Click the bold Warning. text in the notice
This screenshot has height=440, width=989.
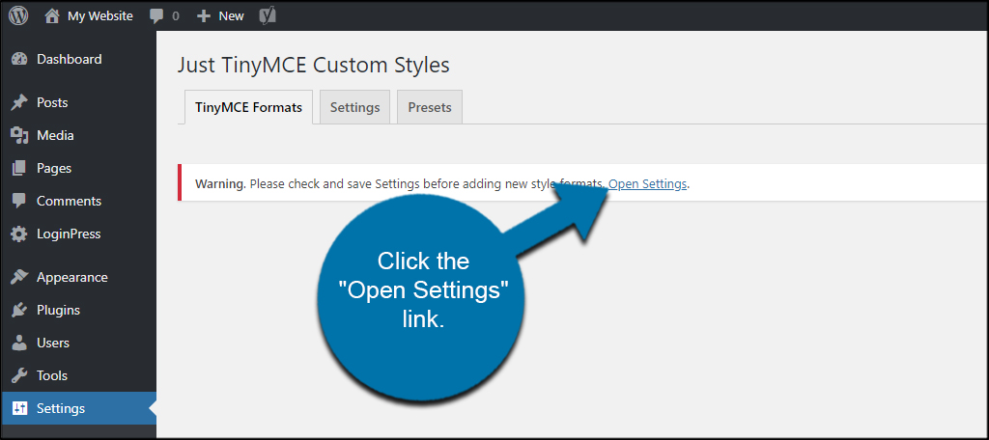point(220,184)
